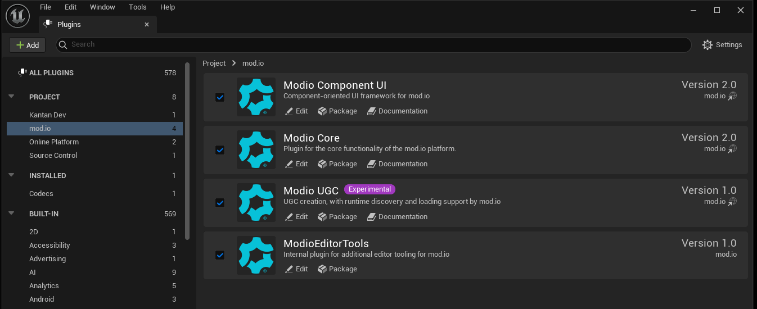The width and height of the screenshot is (757, 309).
Task: Click globe link icon for Modio Component UI
Action: (732, 96)
